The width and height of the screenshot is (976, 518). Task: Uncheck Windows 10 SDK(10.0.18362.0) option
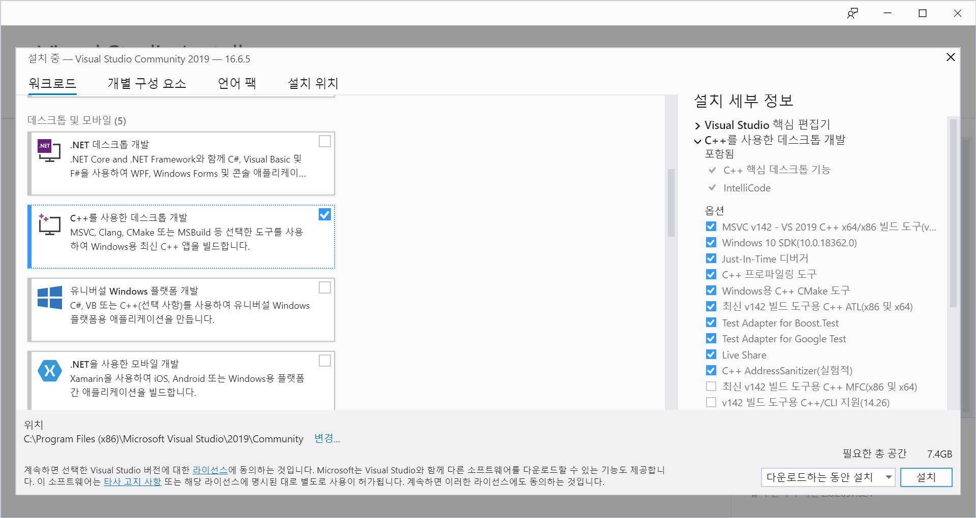pos(711,243)
